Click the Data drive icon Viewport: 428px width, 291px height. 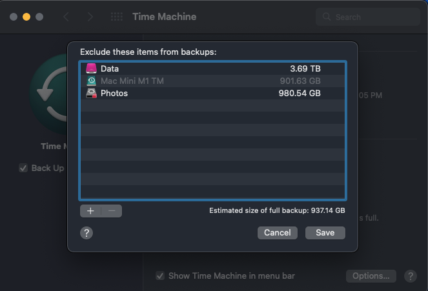(x=92, y=69)
